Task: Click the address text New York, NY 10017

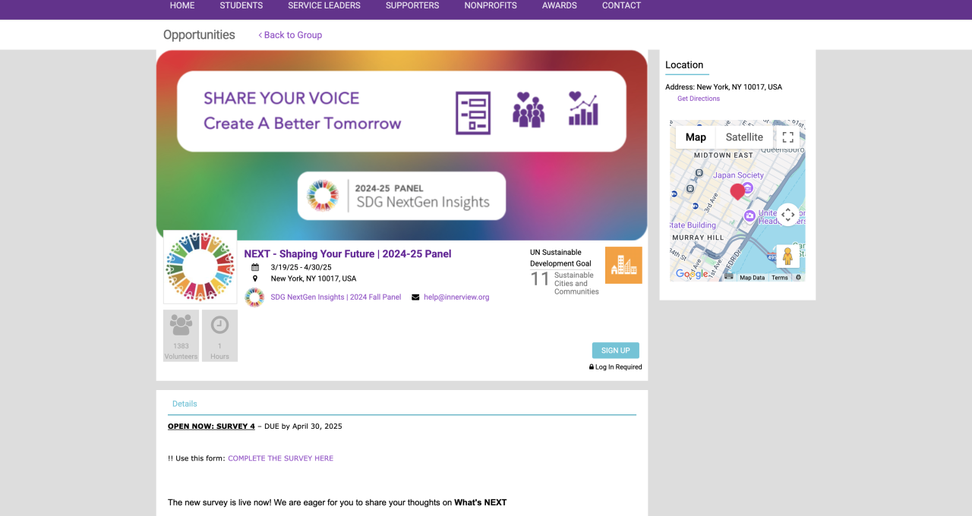Action: [739, 87]
